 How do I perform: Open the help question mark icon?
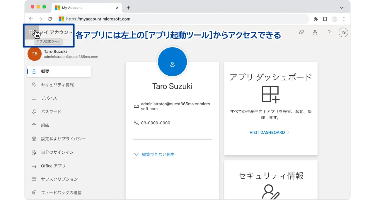tap(329, 33)
